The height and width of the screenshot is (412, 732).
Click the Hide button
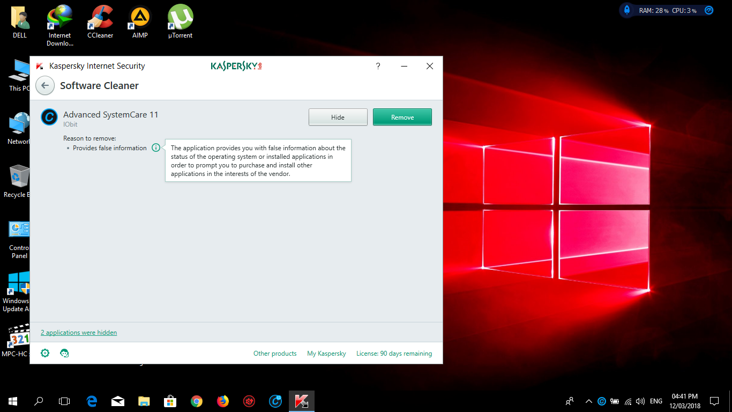[338, 117]
